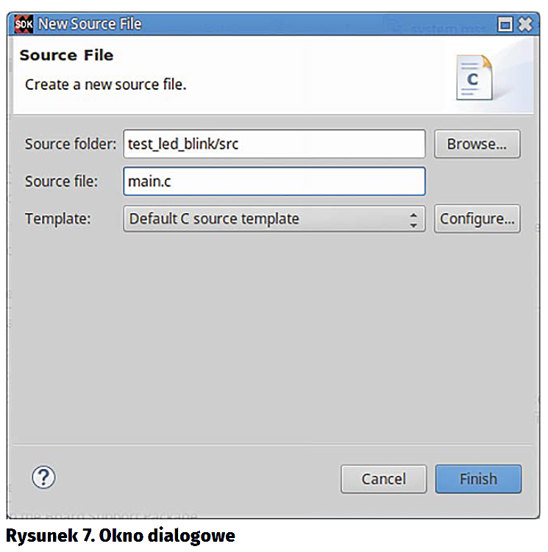The image size is (548, 552).
Task: Open help via the question mark icon
Action: [43, 478]
